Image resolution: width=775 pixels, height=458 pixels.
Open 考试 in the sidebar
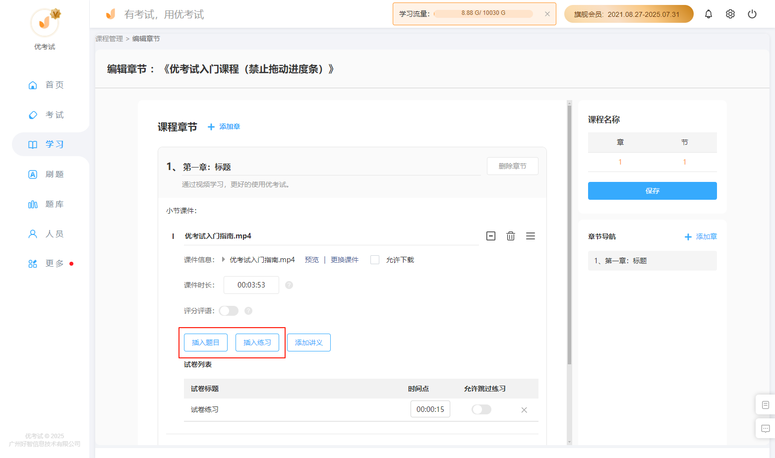point(46,114)
